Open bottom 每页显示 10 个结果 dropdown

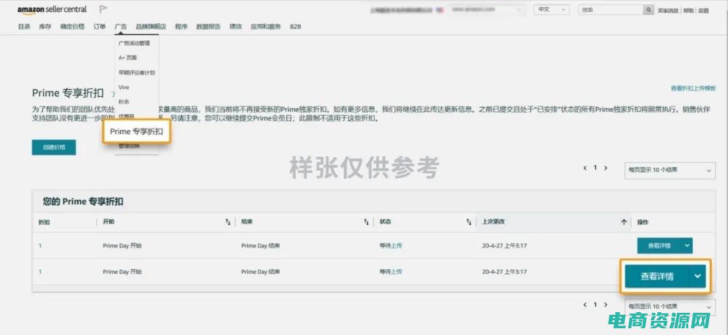click(x=669, y=307)
